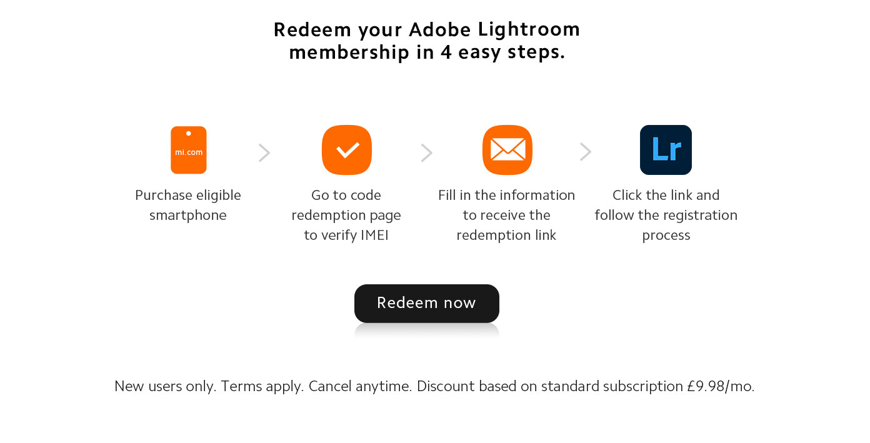Select the Purchase eligible smartphone label
The width and height of the screenshot is (870, 443).
pyautogui.click(x=188, y=205)
